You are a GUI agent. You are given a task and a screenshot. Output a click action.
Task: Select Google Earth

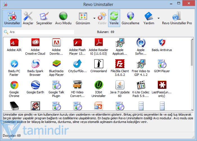pos(35,87)
